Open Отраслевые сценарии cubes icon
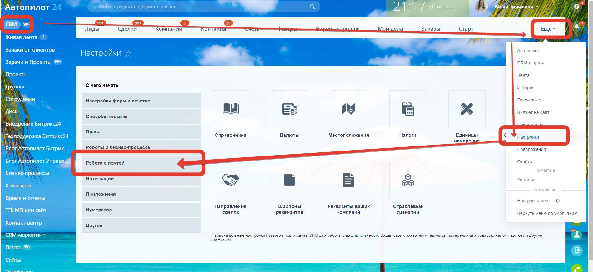The width and height of the screenshot is (593, 272). [408, 180]
